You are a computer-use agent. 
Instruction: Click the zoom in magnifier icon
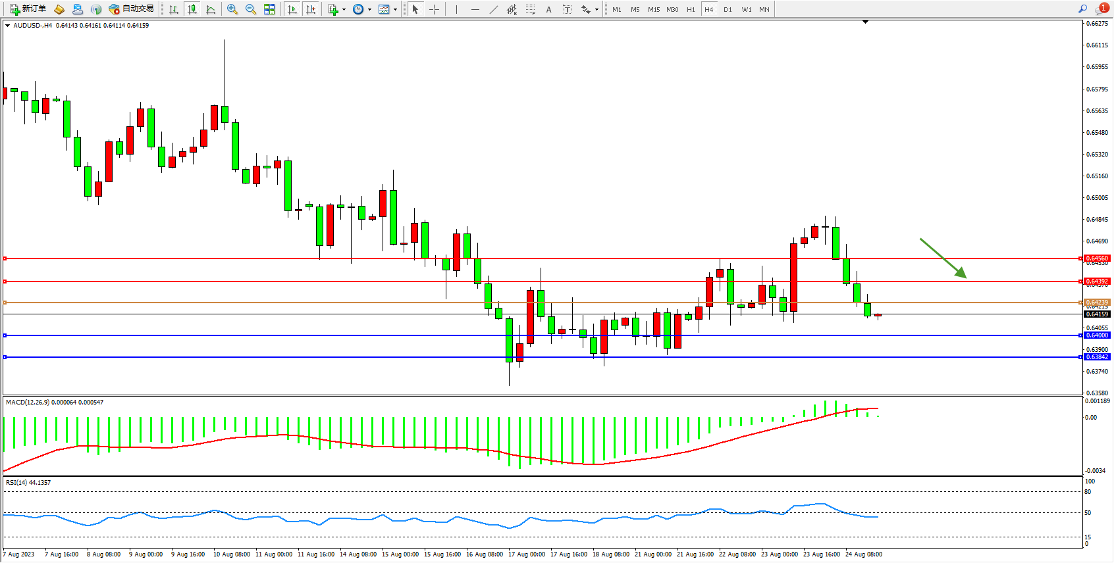point(232,9)
